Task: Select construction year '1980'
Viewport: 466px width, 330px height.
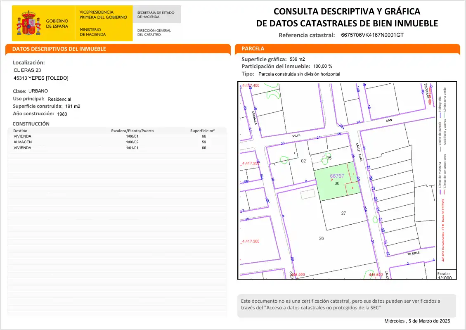Action: [x=62, y=114]
